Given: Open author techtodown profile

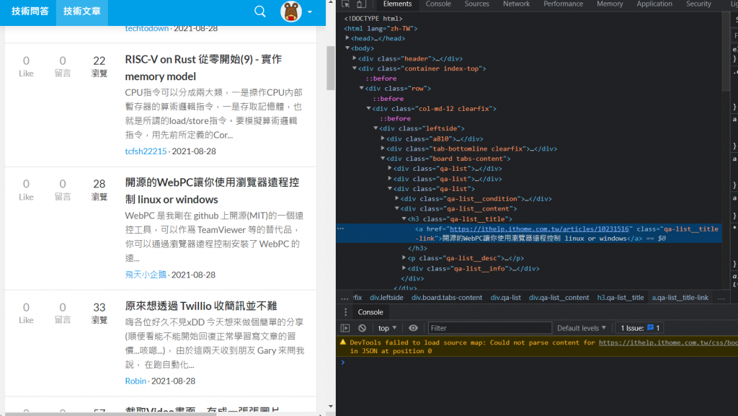Looking at the screenshot, I should [147, 28].
